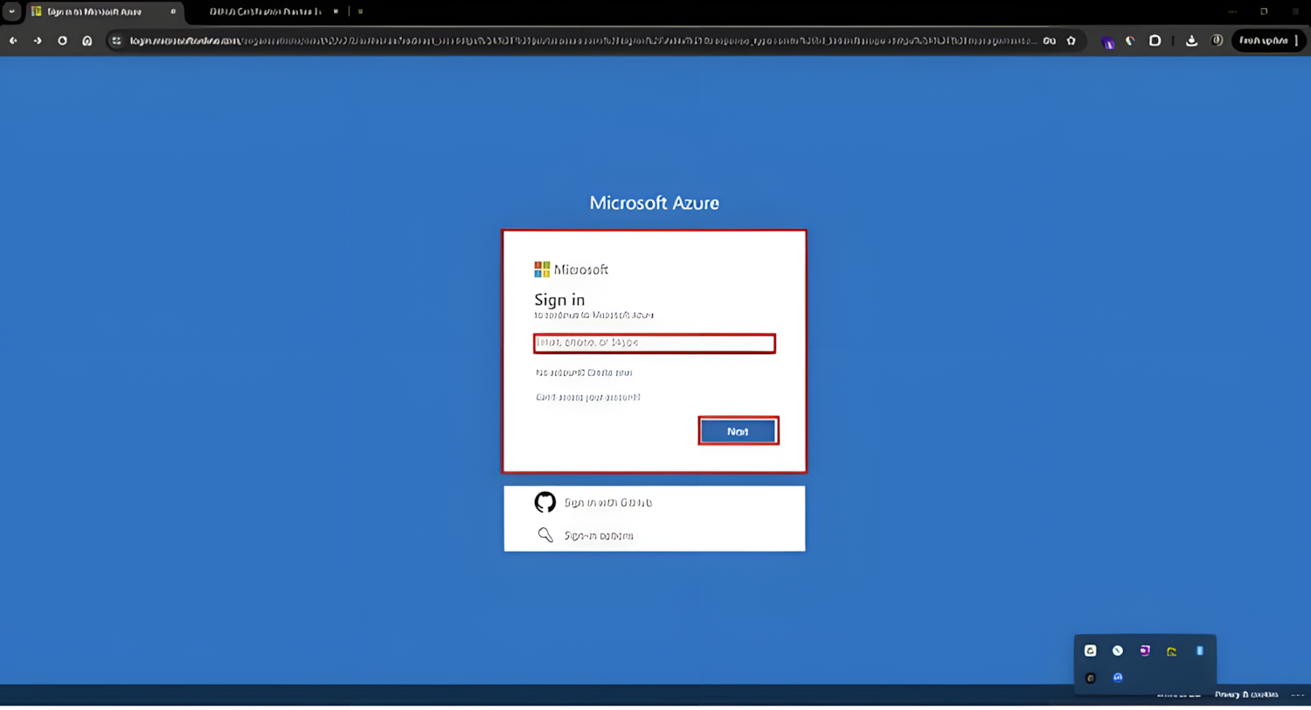Go back using the browser back arrow

pyautogui.click(x=13, y=40)
